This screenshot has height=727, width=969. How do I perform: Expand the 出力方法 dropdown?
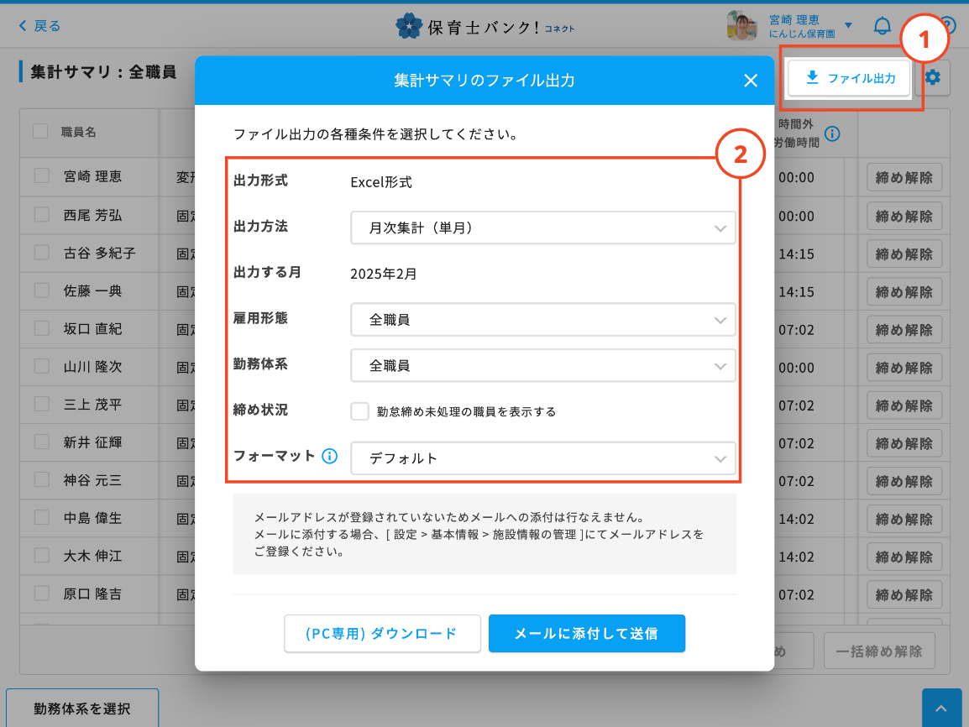tap(542, 228)
